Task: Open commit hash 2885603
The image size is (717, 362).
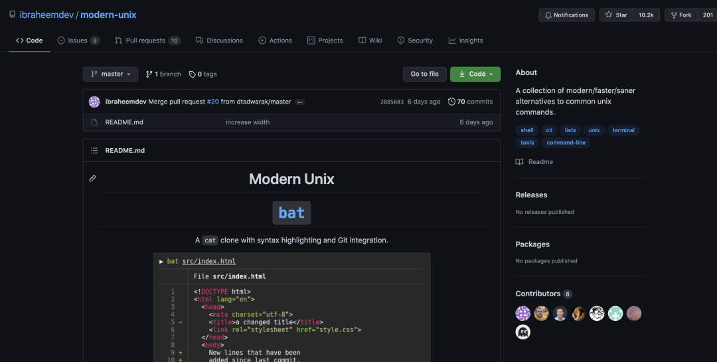Action: (x=392, y=102)
